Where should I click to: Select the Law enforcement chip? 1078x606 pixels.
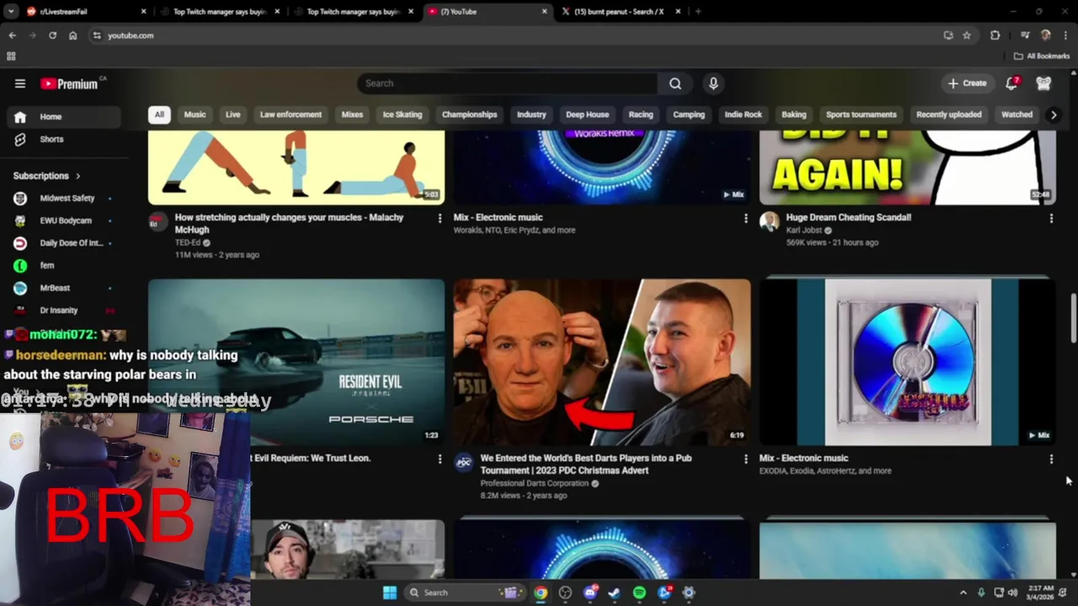tap(291, 114)
